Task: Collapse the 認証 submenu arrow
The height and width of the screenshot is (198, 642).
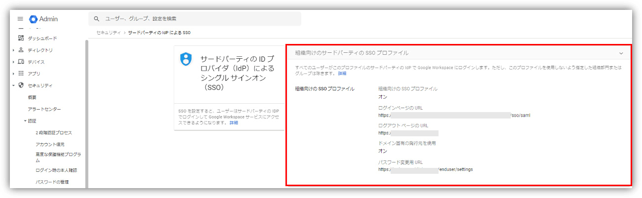Action: click(25, 121)
